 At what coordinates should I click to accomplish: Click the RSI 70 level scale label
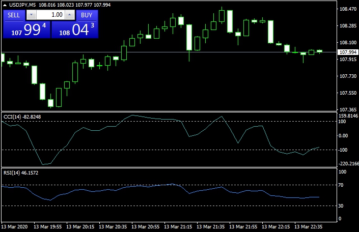342,185
